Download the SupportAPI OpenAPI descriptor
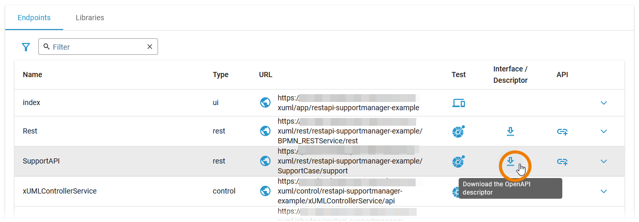The height and width of the screenshot is (222, 639). (x=510, y=161)
